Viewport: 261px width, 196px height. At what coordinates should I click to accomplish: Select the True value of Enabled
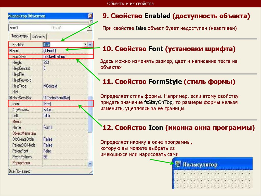point(47,45)
